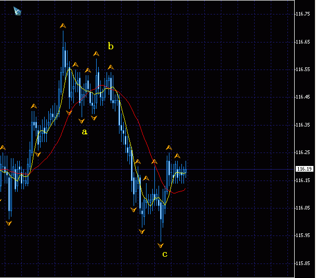Click the current price tag 116.19
The width and height of the screenshot is (316, 278).
coord(305,169)
